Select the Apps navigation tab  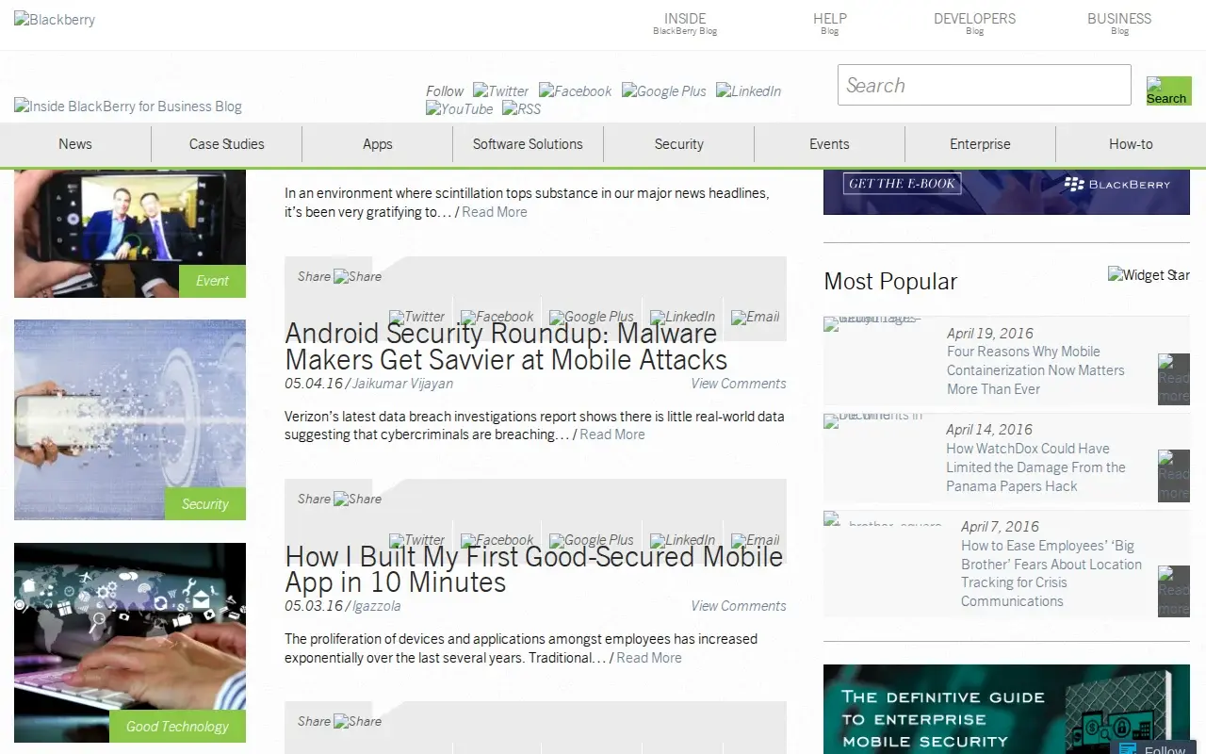point(377,144)
